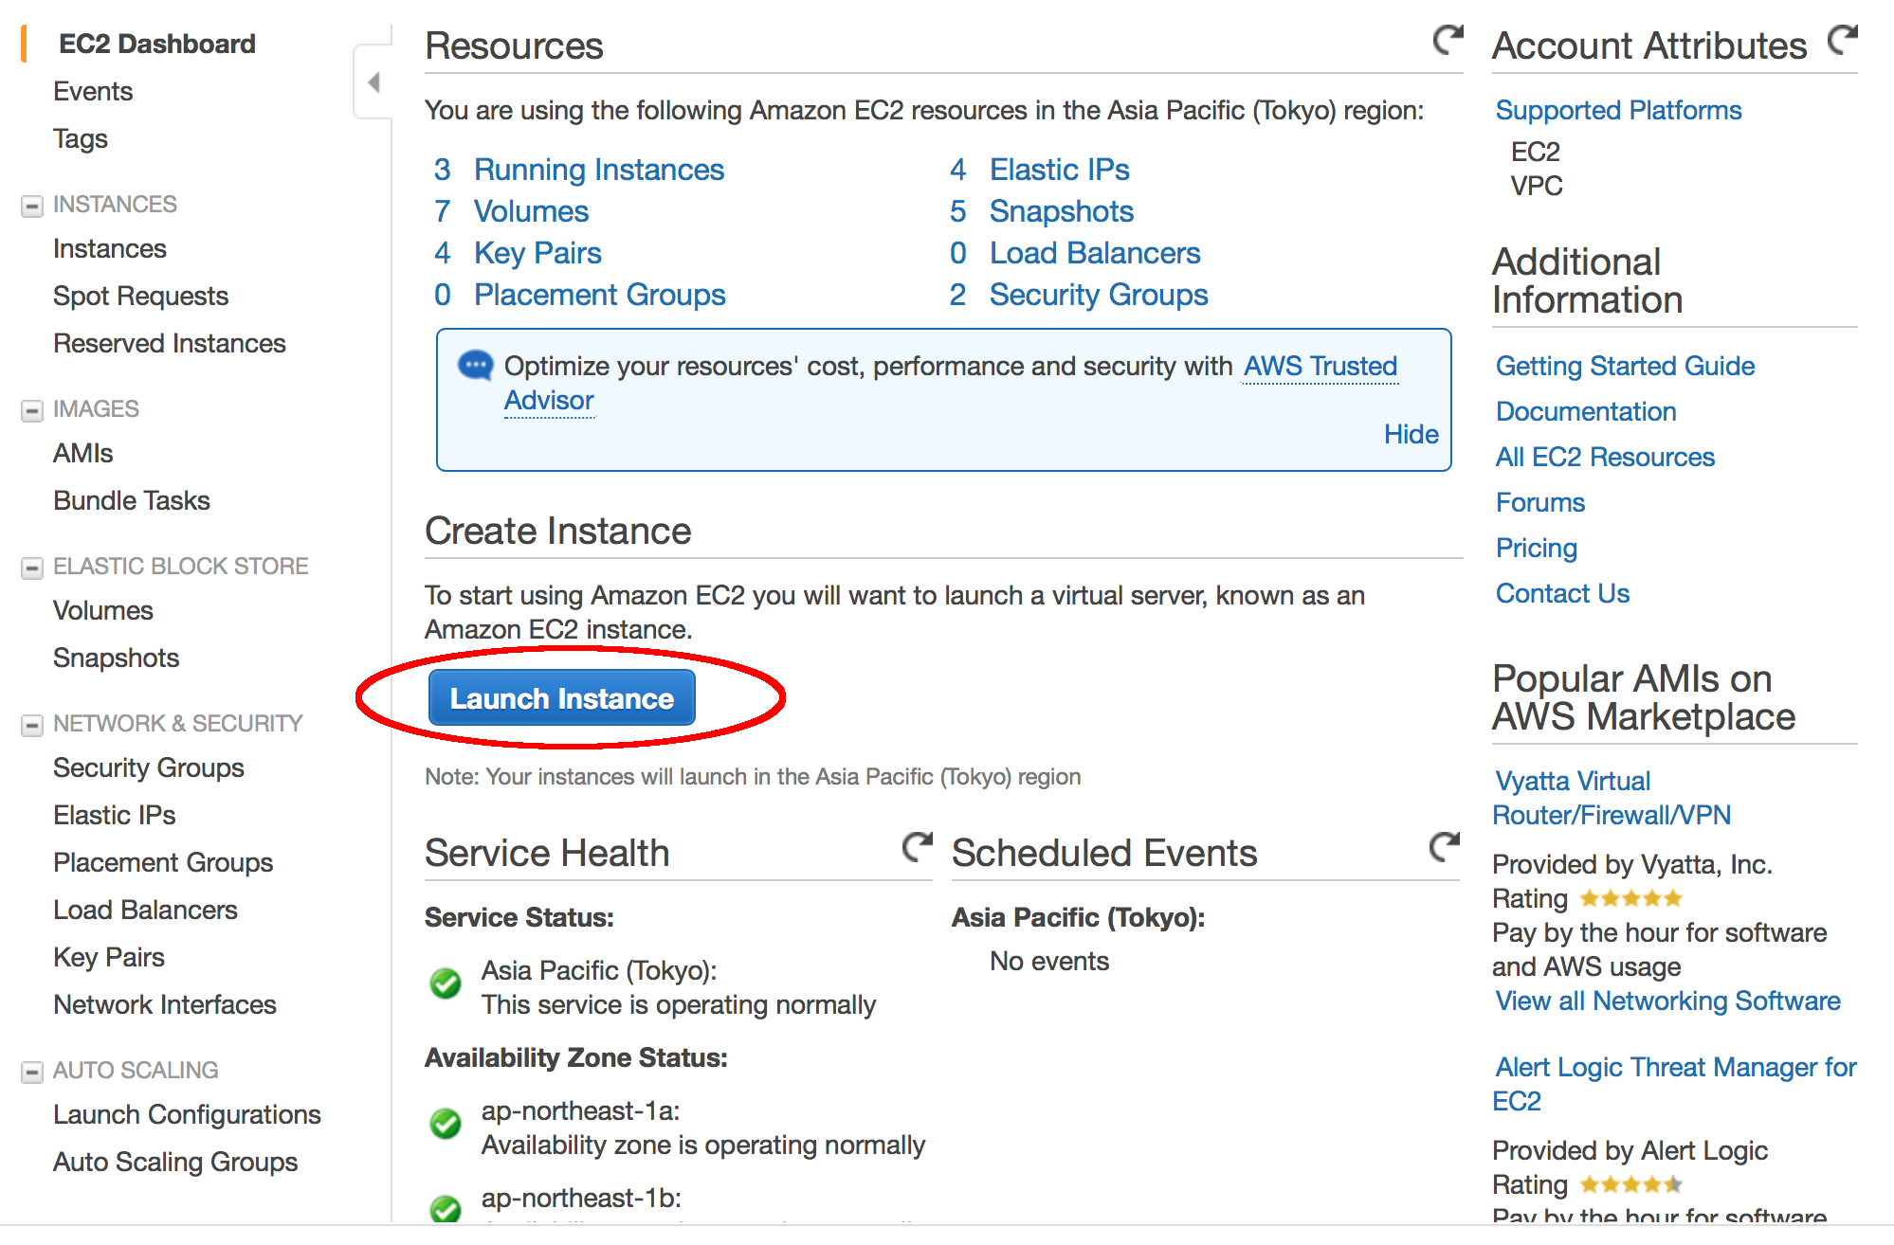1894x1245 pixels.
Task: View all Networking Software link
Action: [x=1668, y=1001]
